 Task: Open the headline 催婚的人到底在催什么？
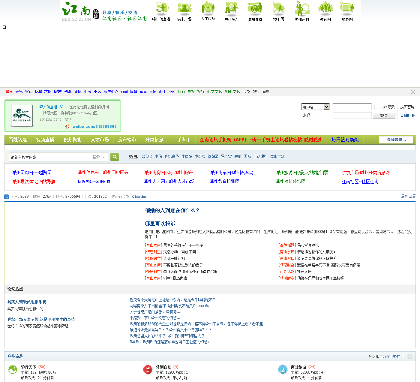pos(172,211)
